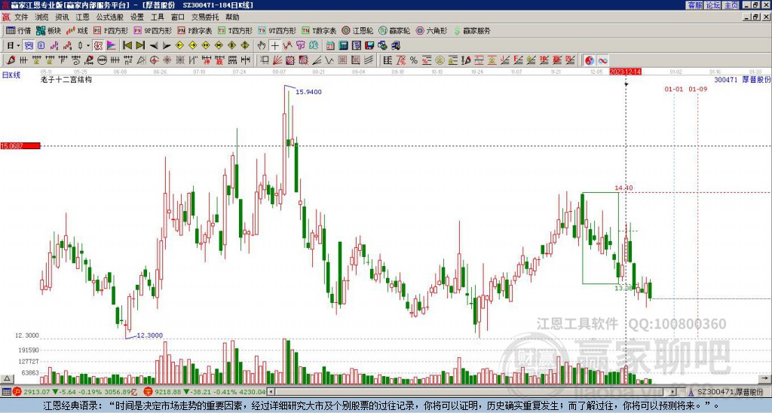The image size is (772, 413).
Task: Open 赢家服务 service panel
Action: point(472,30)
